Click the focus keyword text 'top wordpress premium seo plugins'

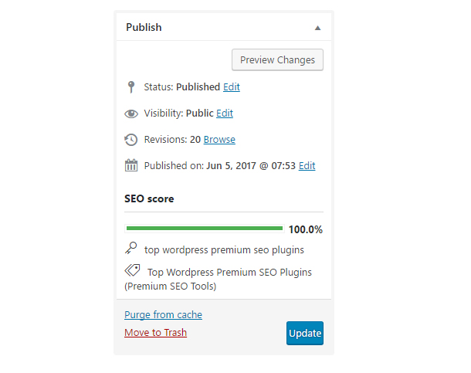[x=224, y=249]
